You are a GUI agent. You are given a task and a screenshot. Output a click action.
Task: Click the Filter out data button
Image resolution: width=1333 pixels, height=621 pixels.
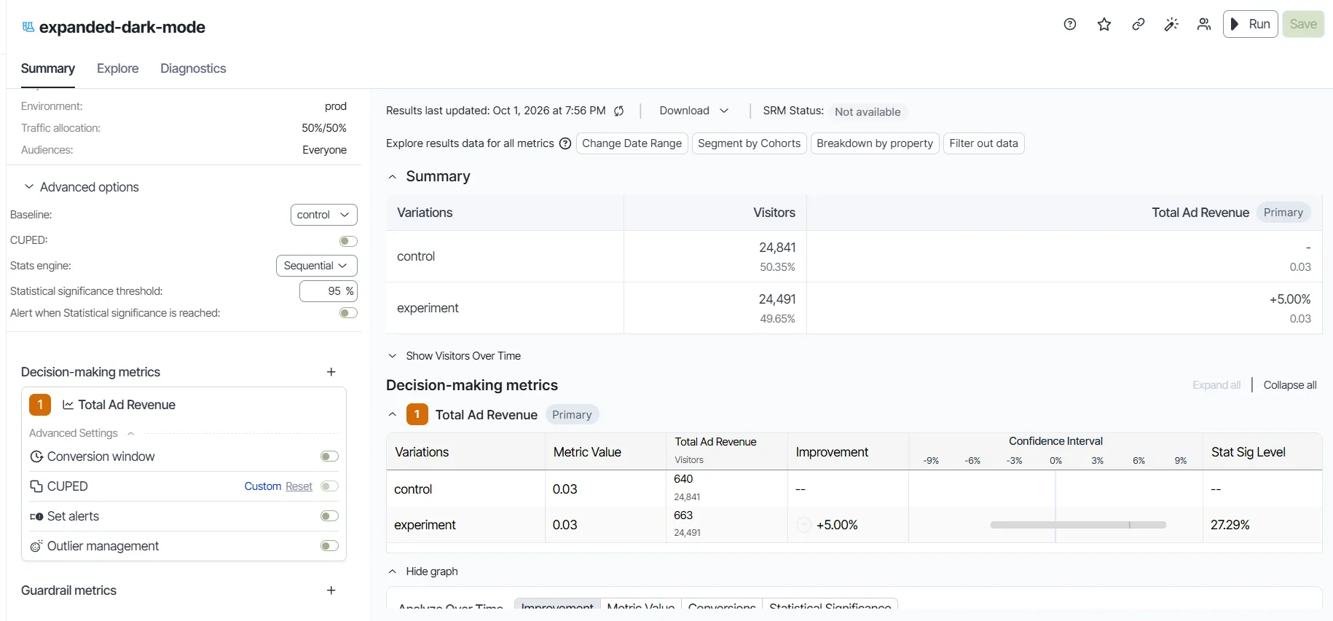click(x=983, y=143)
